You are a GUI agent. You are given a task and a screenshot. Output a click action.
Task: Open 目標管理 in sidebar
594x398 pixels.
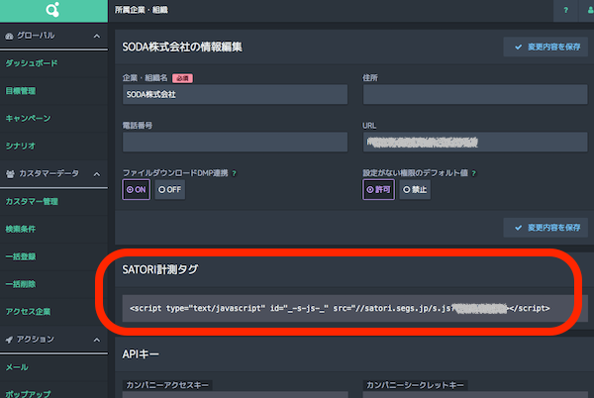(x=21, y=91)
